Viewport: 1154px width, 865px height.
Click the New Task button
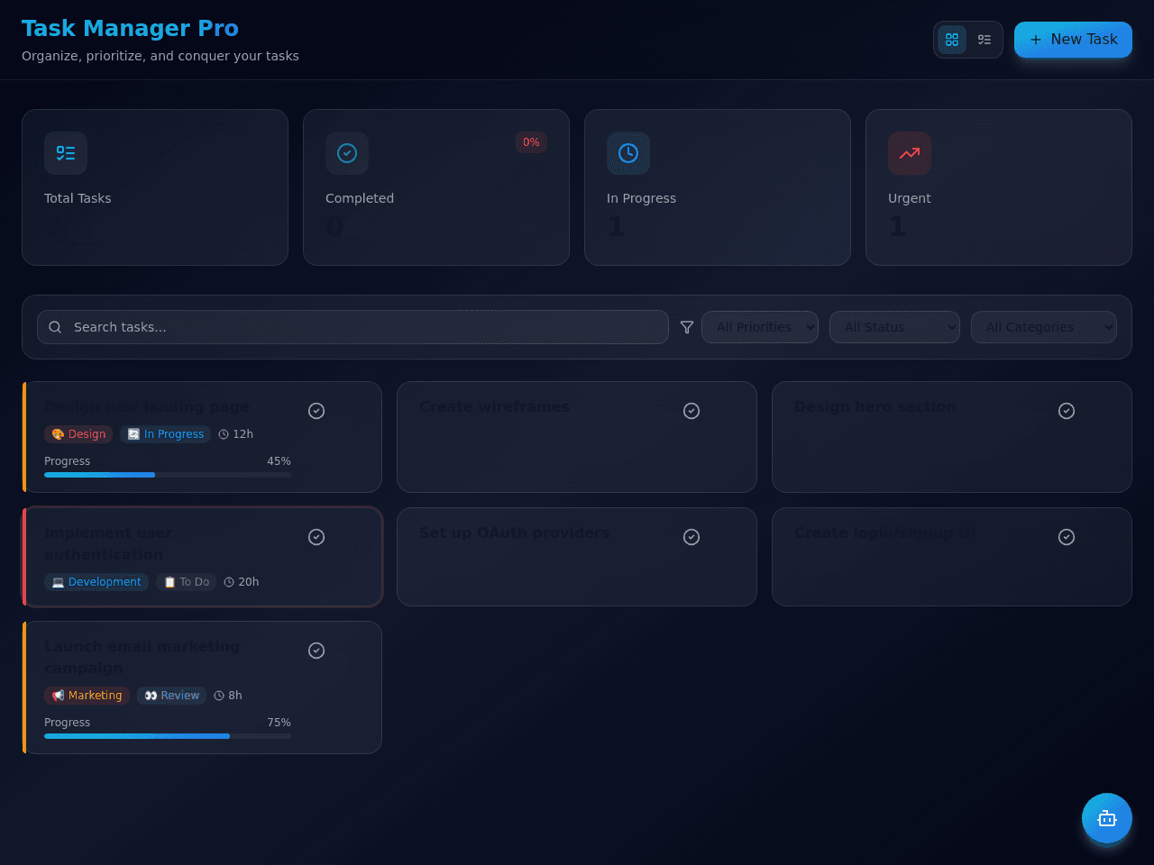tap(1073, 40)
